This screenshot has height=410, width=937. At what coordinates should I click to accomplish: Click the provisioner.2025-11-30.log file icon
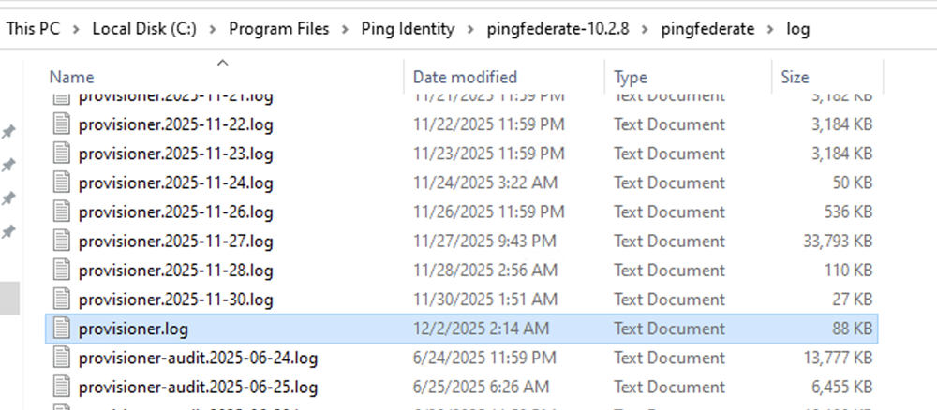pos(62,300)
